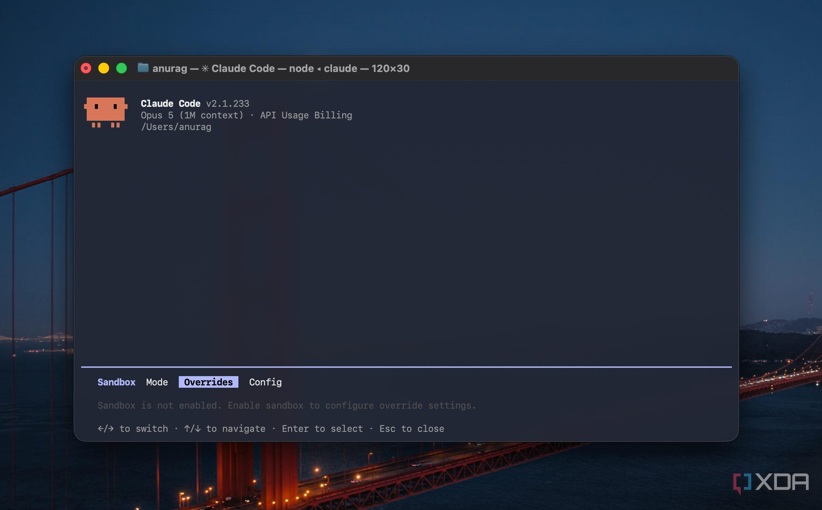Click the folder icon in title bar

143,68
